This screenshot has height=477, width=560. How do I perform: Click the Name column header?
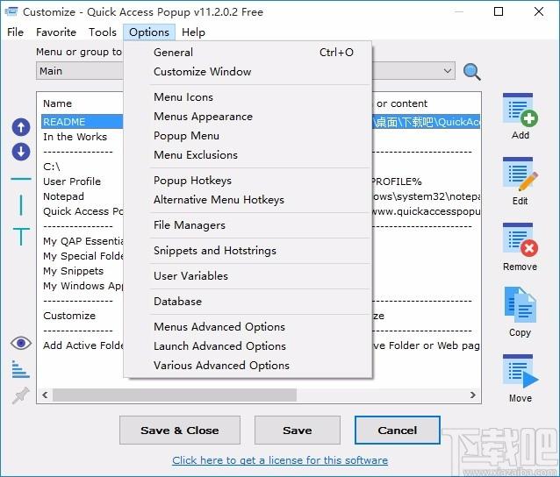click(x=58, y=103)
